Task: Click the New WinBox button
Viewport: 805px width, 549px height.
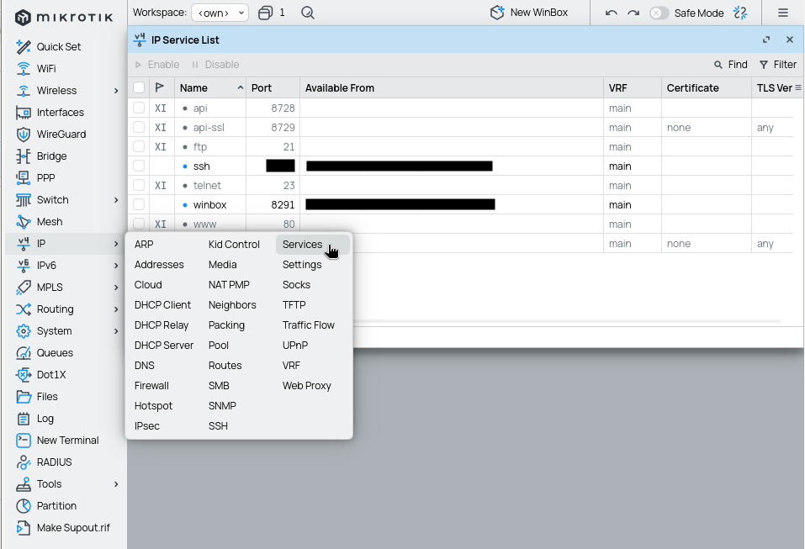Action: coord(529,13)
